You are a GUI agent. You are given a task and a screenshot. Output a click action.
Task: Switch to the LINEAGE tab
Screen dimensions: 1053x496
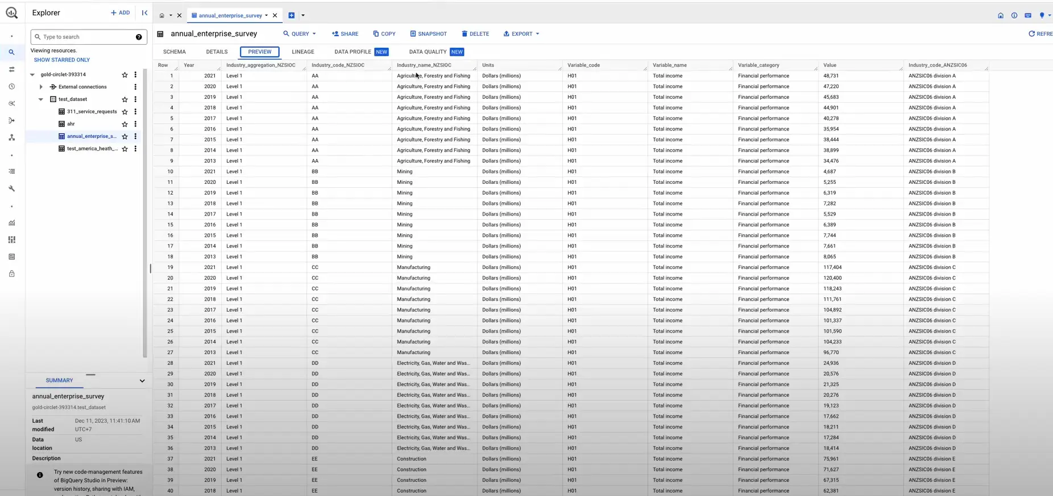click(x=303, y=52)
